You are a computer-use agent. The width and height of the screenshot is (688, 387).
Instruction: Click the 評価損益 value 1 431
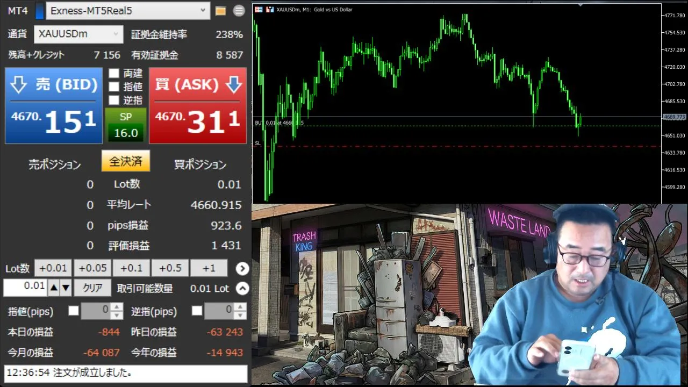(x=226, y=246)
